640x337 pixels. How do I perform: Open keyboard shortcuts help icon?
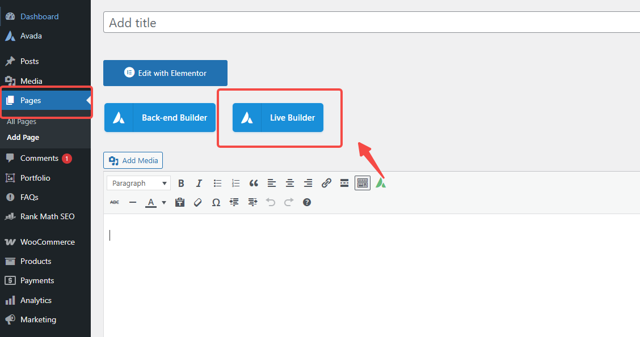[307, 202]
